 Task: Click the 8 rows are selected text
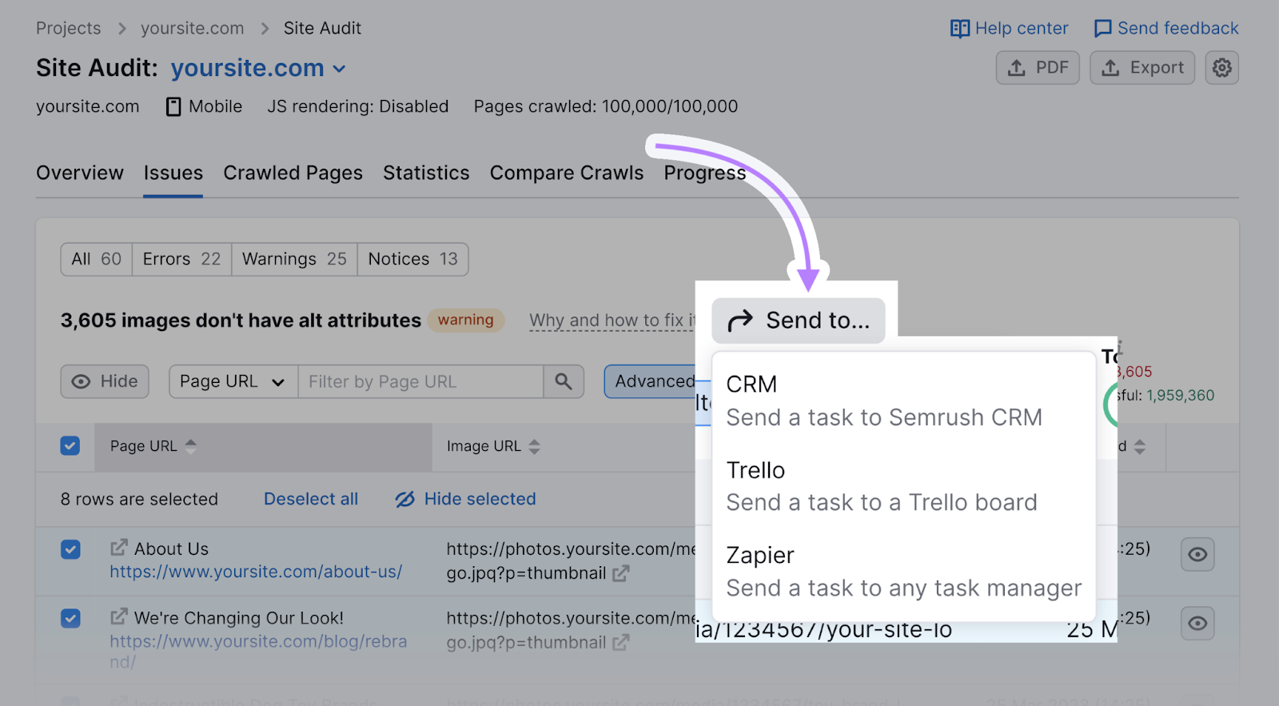(x=139, y=499)
